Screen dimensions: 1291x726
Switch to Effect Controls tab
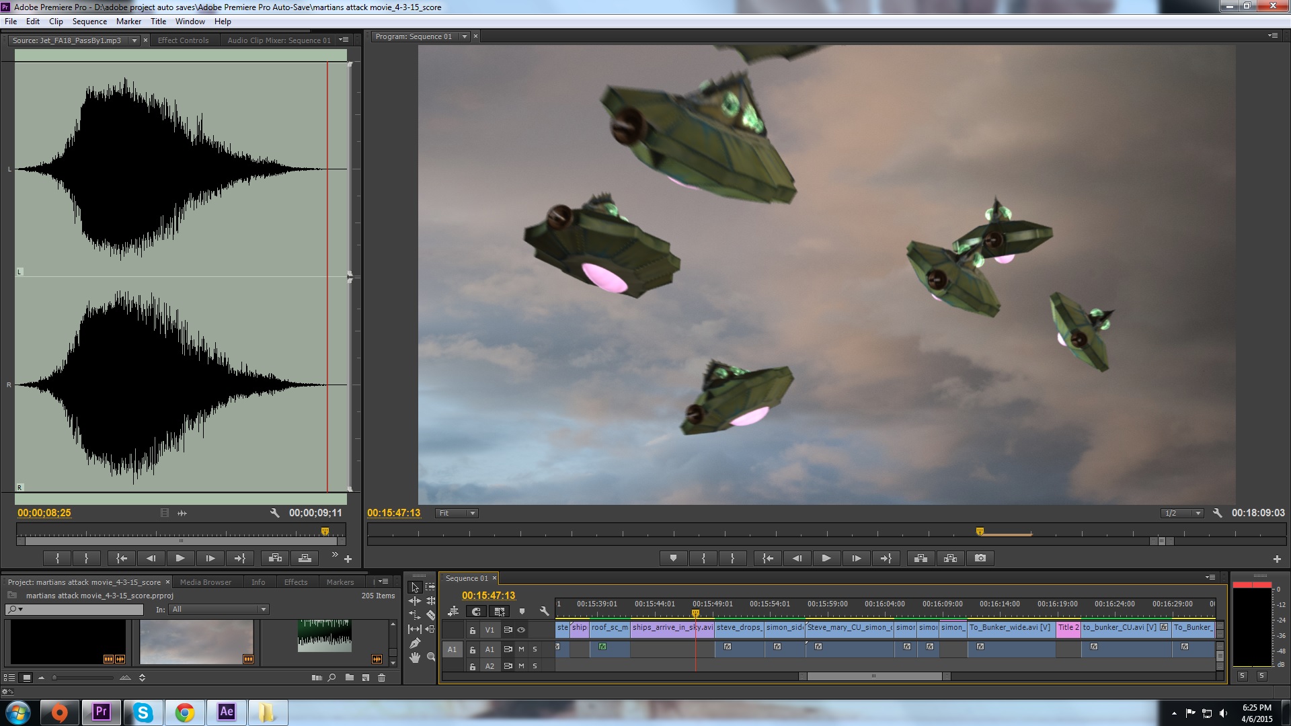[183, 40]
